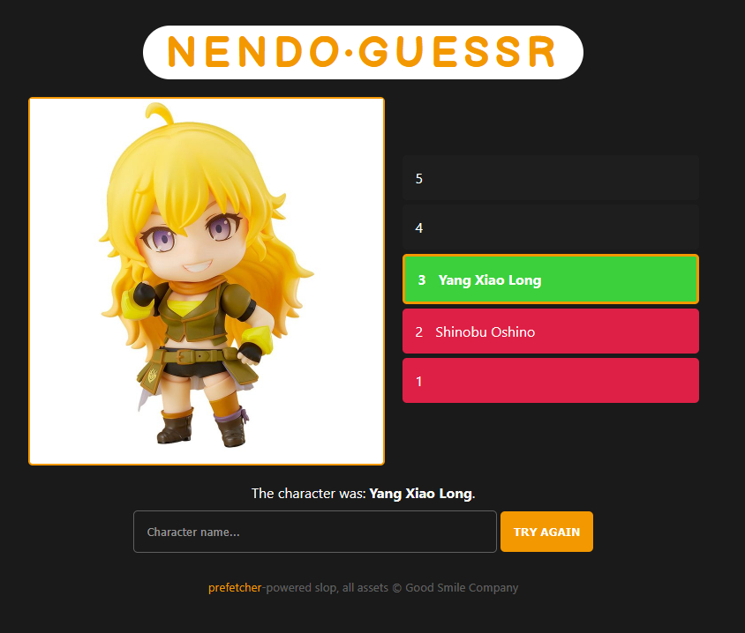
Task: Select the green Yang Xiao Long guess row
Action: point(551,279)
